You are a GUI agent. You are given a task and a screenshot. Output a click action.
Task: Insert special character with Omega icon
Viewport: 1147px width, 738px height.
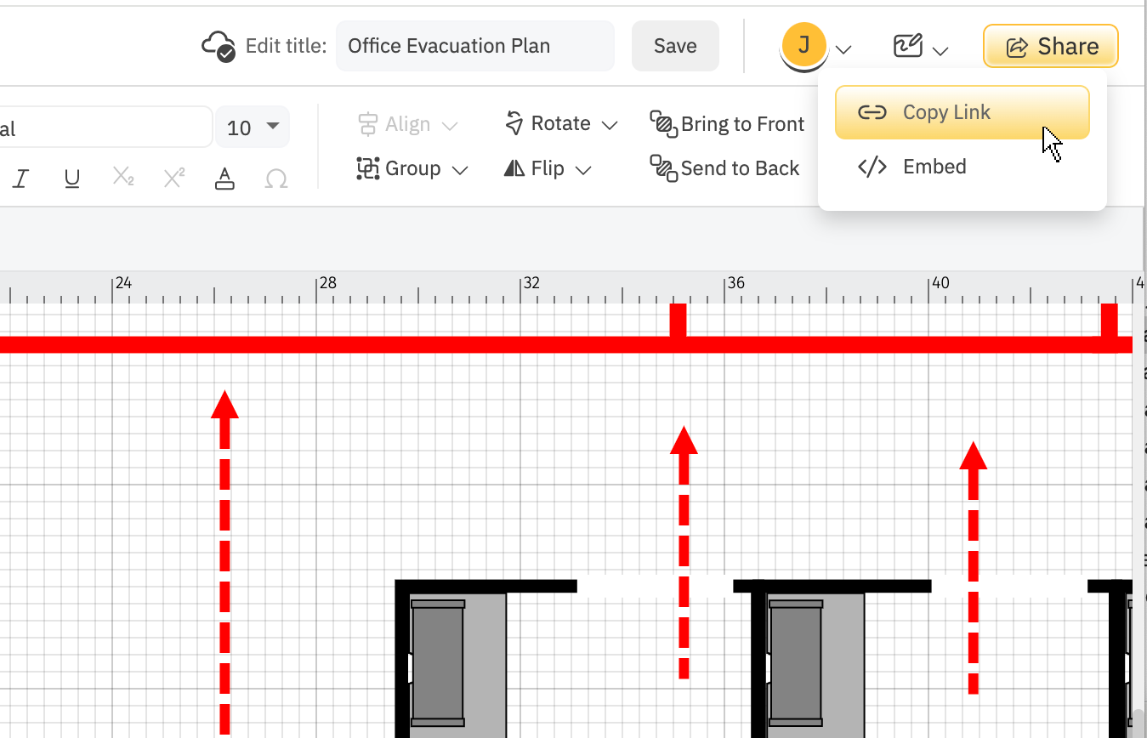pyautogui.click(x=276, y=179)
